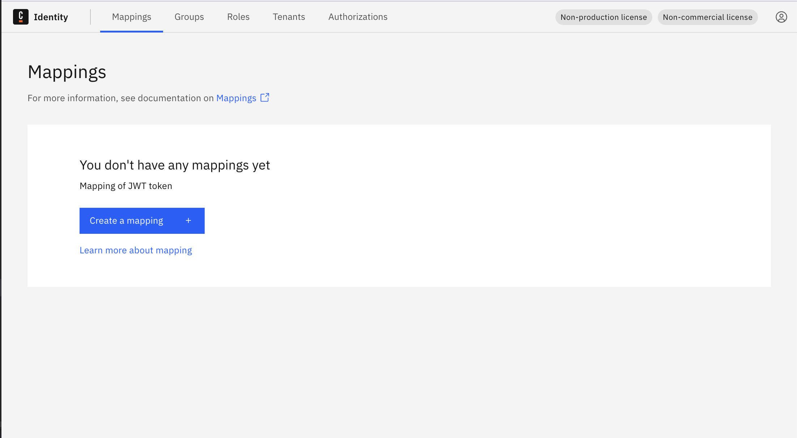The image size is (797, 438).
Task: Select the account avatar in the top corner
Action: [x=781, y=17]
